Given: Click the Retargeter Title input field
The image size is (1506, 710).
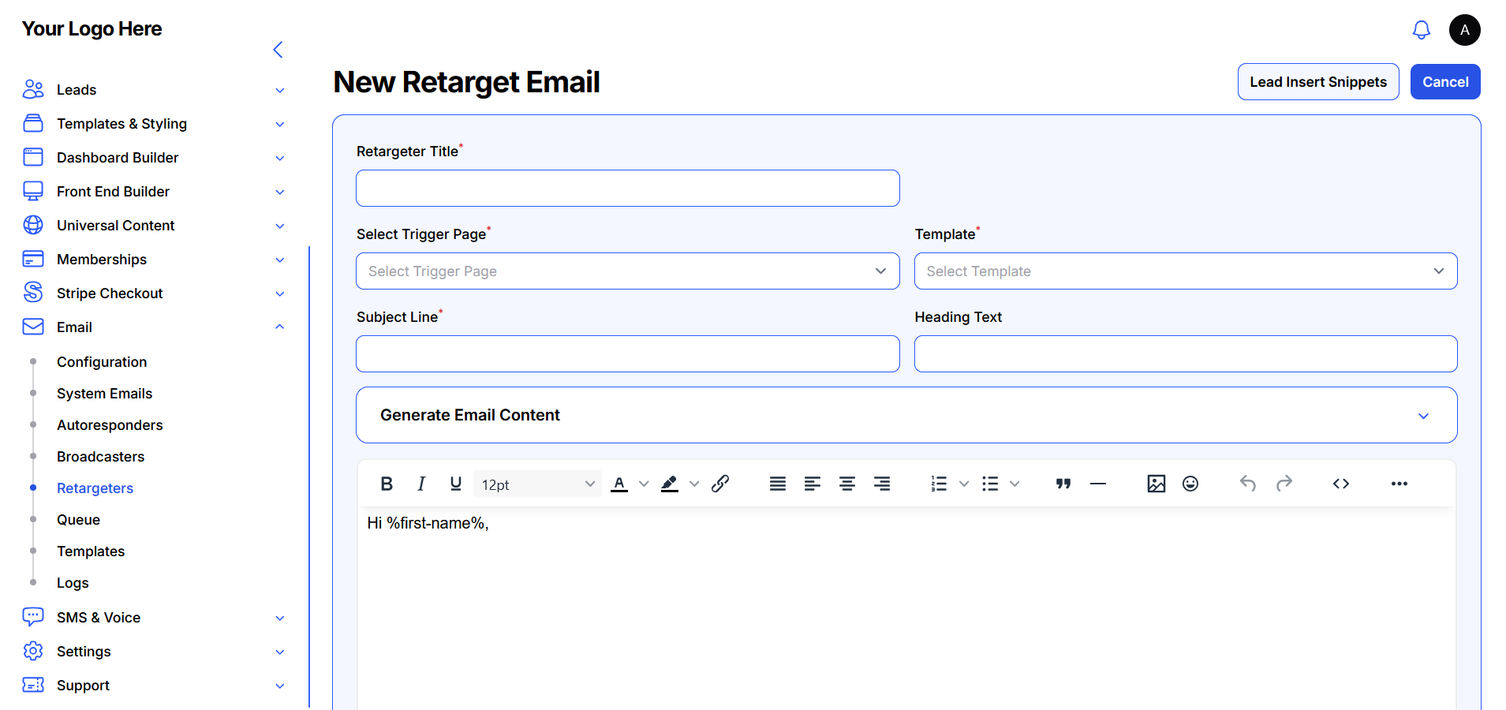Looking at the screenshot, I should (x=627, y=189).
